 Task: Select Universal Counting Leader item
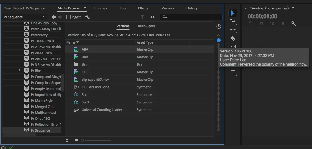[139, 110]
